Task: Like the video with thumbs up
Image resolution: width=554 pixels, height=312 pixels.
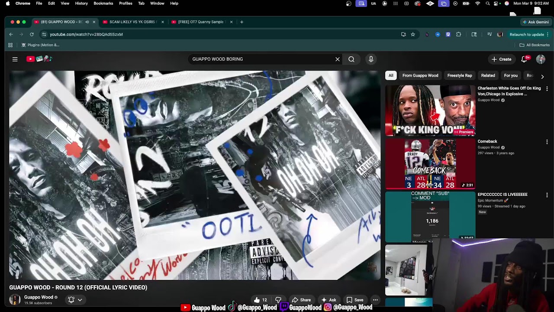Action: (x=261, y=300)
